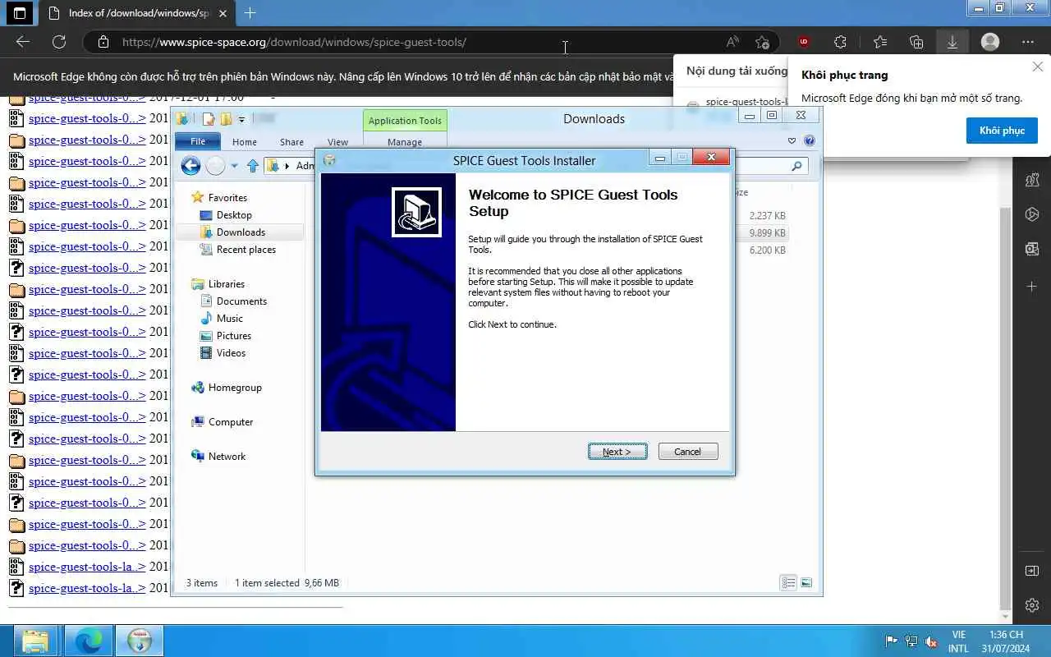The width and height of the screenshot is (1051, 657).
Task: Open Edge sidebar settings gear
Action: [x=1032, y=605]
